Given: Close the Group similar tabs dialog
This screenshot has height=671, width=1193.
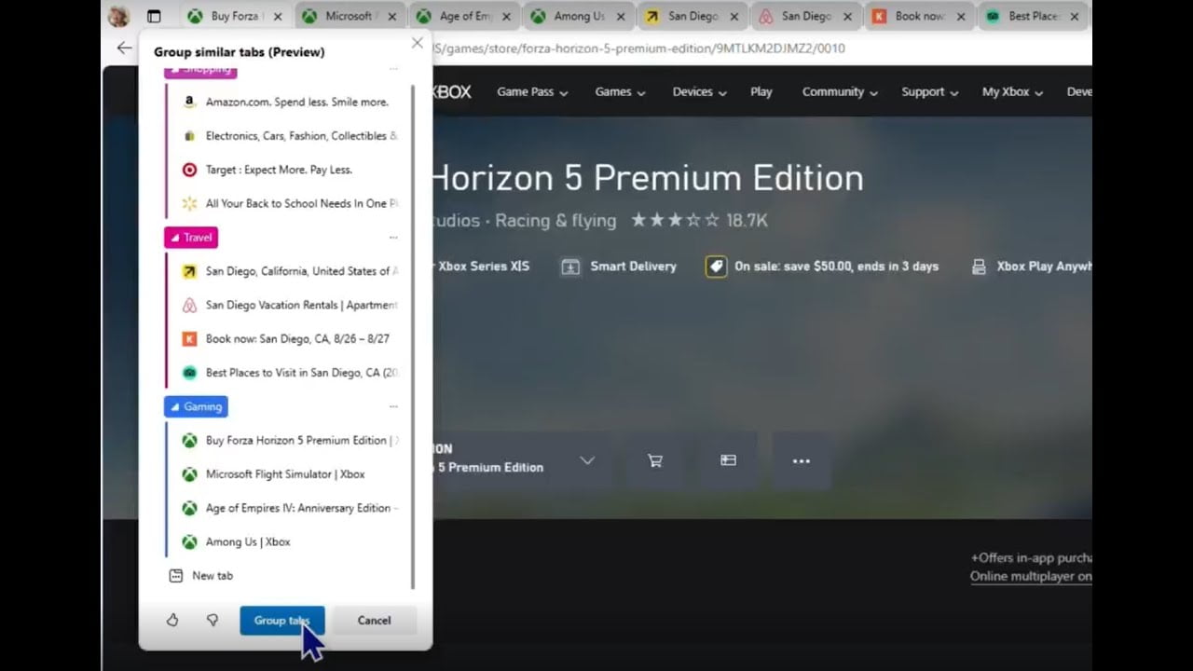Looking at the screenshot, I should tap(417, 43).
